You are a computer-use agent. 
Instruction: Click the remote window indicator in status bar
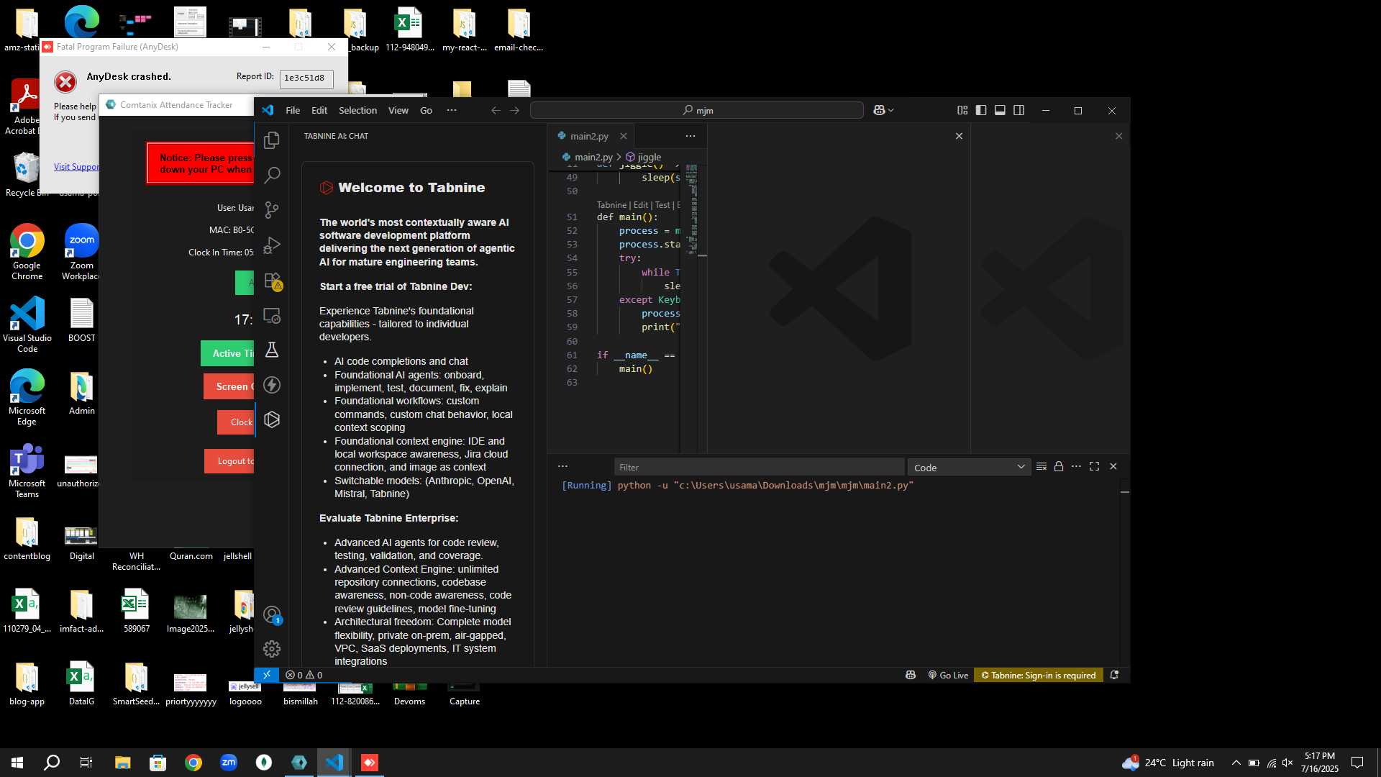coord(266,675)
